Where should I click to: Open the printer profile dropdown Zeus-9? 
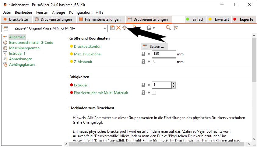coord(55,28)
